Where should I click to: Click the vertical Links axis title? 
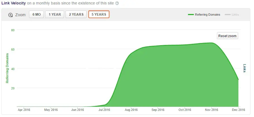(245, 68)
